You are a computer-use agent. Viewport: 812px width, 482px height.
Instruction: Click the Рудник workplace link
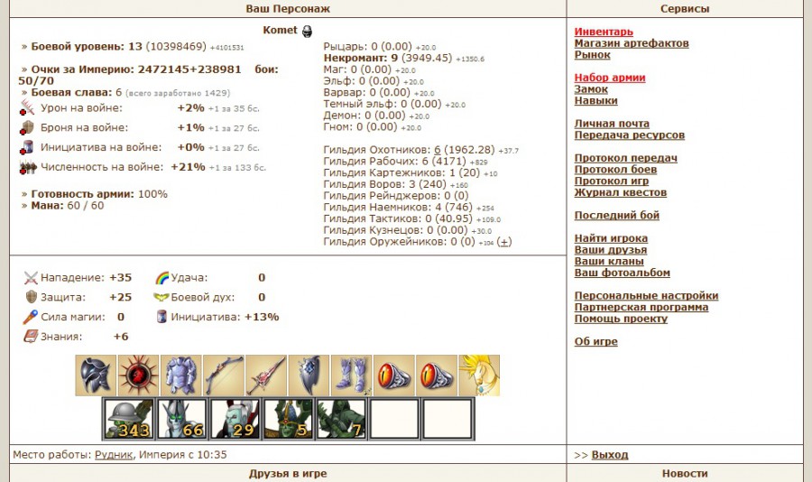(x=114, y=455)
